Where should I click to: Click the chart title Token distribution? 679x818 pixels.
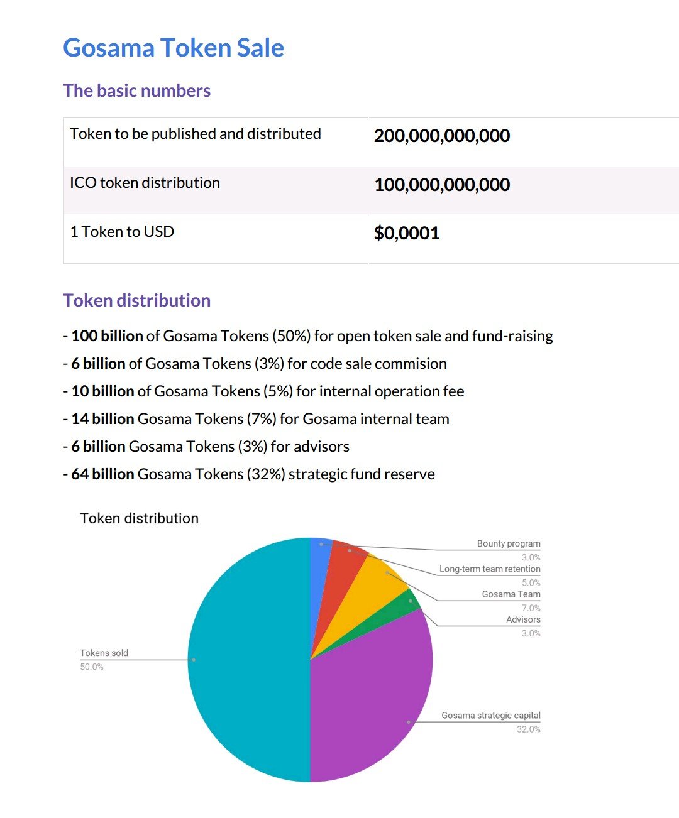[x=140, y=518]
